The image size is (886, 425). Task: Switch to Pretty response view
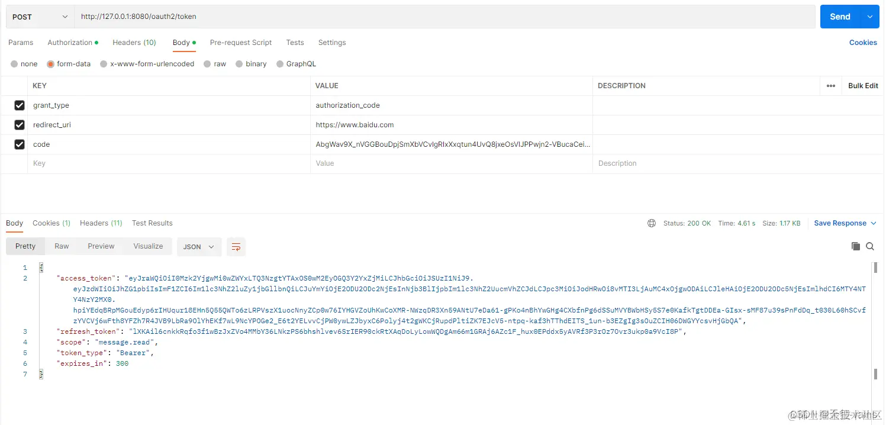point(25,246)
